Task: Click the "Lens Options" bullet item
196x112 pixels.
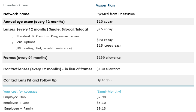Action: pos(25,42)
